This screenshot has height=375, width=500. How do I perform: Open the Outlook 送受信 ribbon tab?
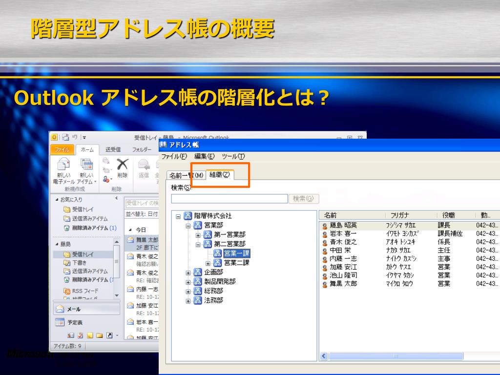(x=113, y=149)
